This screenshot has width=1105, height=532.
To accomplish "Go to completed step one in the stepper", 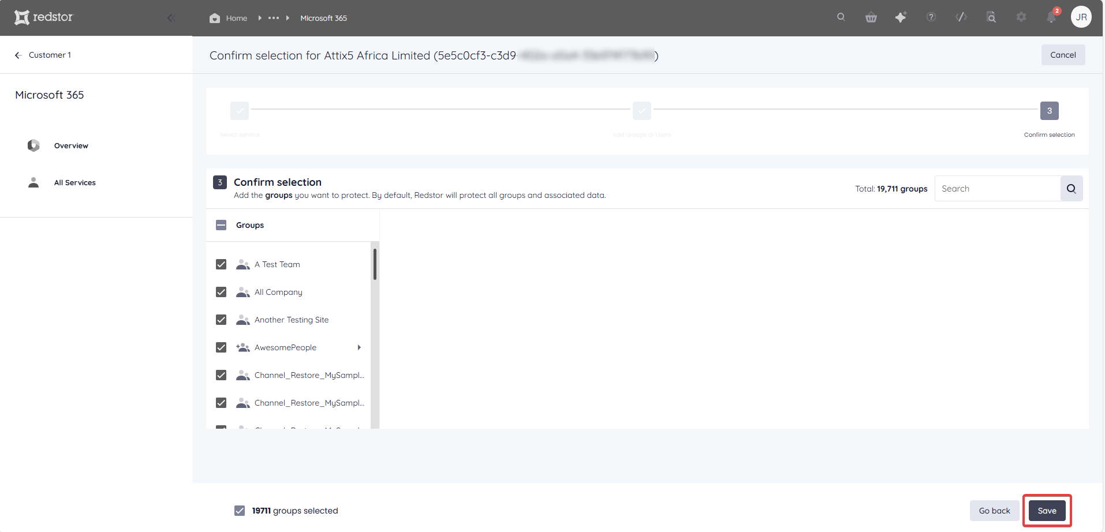I will tap(240, 111).
